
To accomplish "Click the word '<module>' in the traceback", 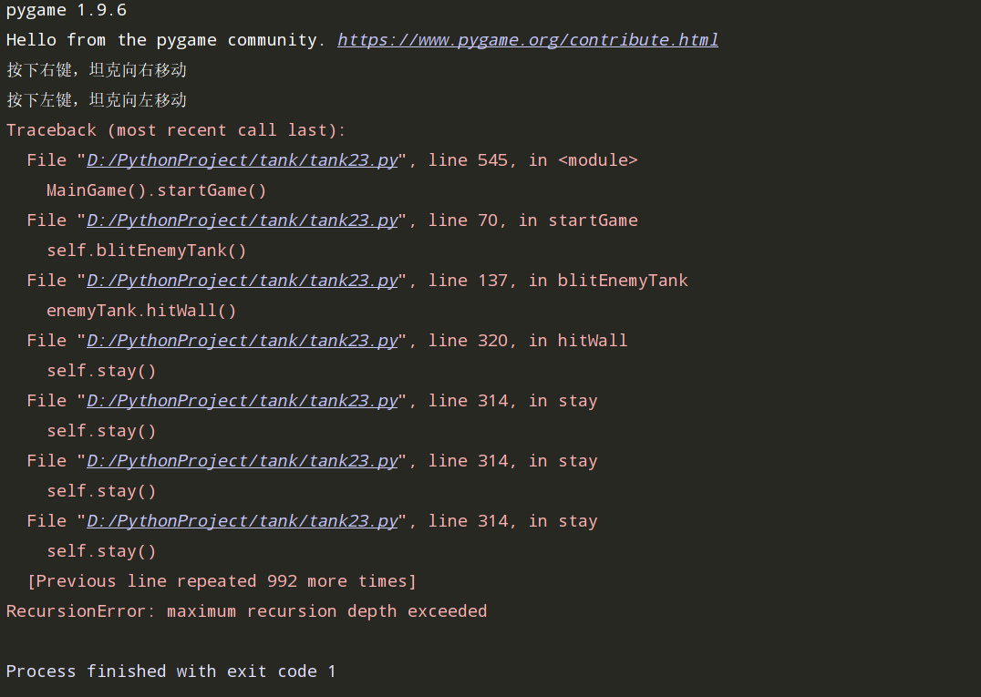I will tap(597, 160).
